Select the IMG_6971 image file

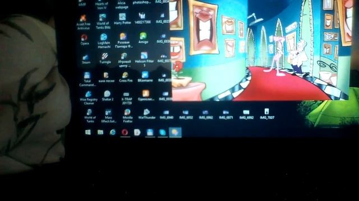225,114
